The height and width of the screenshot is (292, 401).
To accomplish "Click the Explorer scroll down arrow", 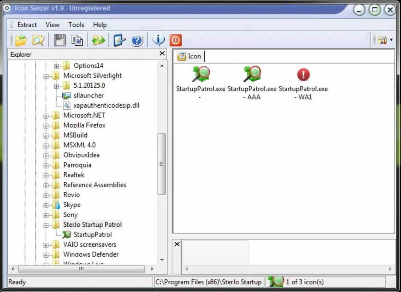I will click(x=162, y=260).
